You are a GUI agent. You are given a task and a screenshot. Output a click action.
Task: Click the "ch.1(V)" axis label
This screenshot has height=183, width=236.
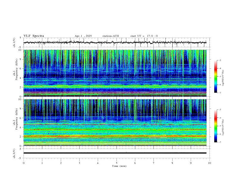coord(14,42)
